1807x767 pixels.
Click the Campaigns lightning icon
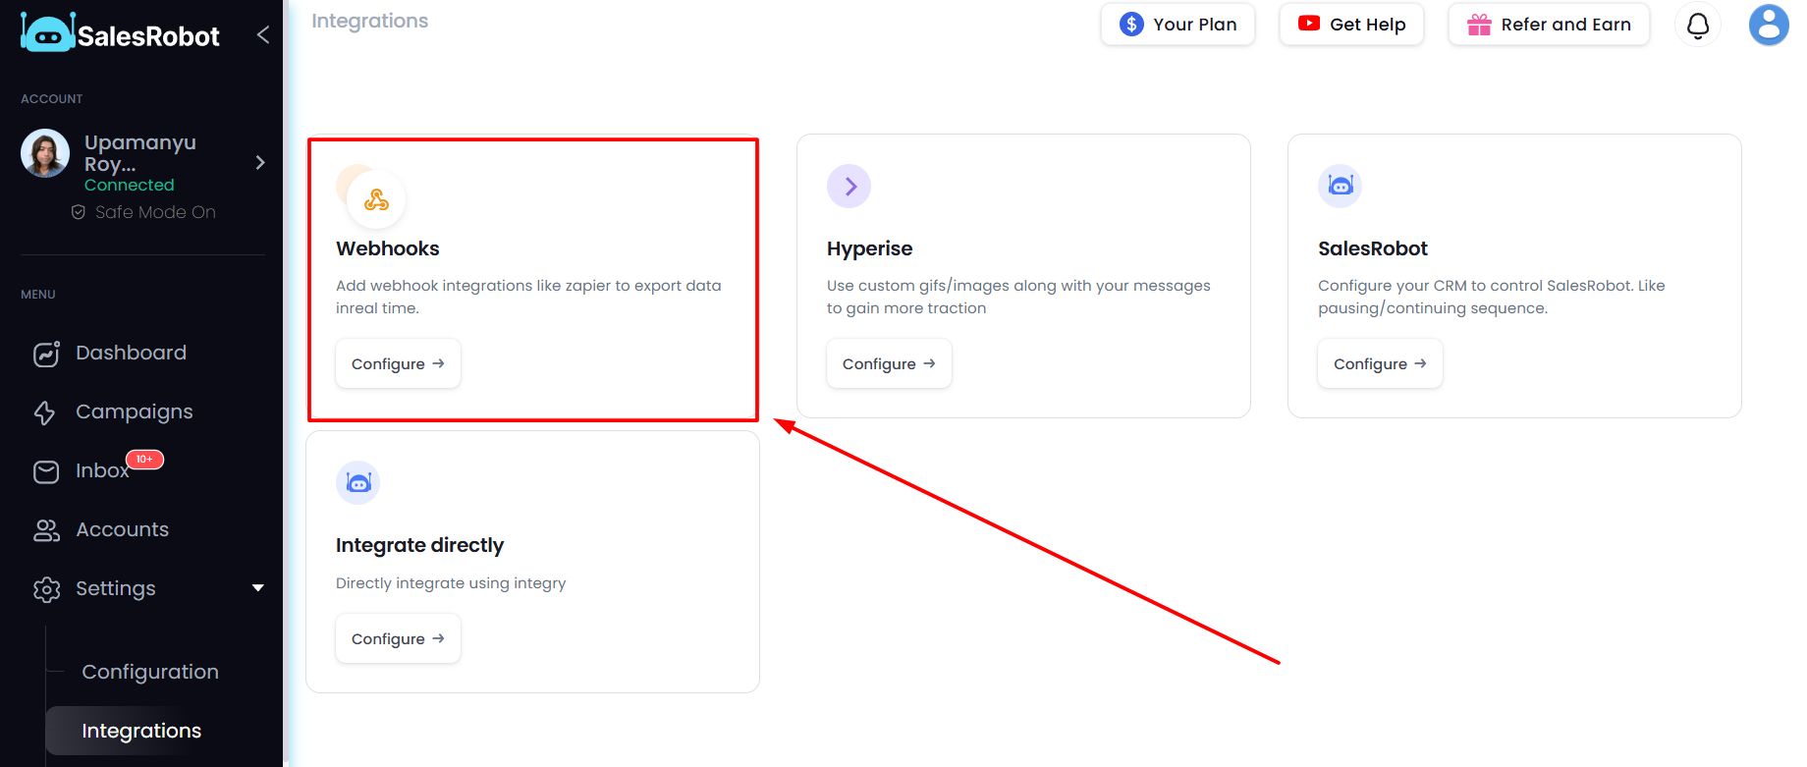[x=45, y=412]
